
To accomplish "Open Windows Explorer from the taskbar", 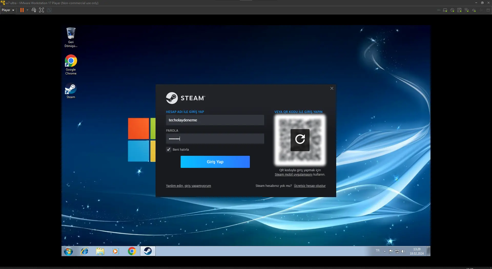I will tap(100, 251).
